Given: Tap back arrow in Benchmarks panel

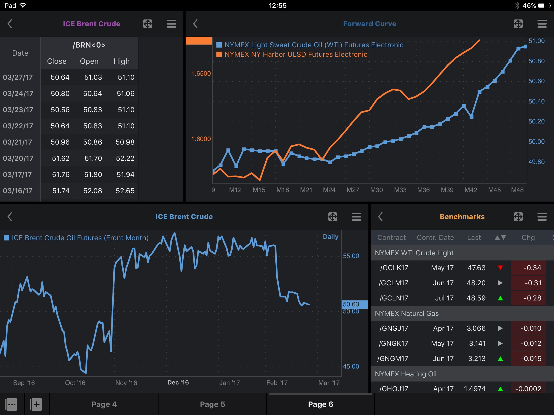Looking at the screenshot, I should click(380, 217).
